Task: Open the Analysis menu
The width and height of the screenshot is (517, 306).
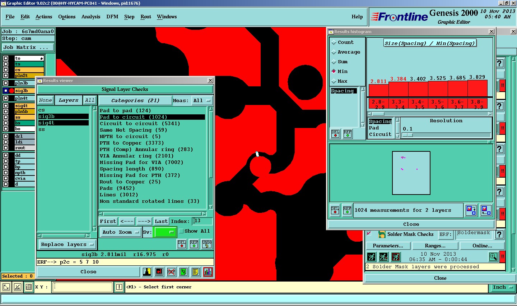Action: (91, 17)
